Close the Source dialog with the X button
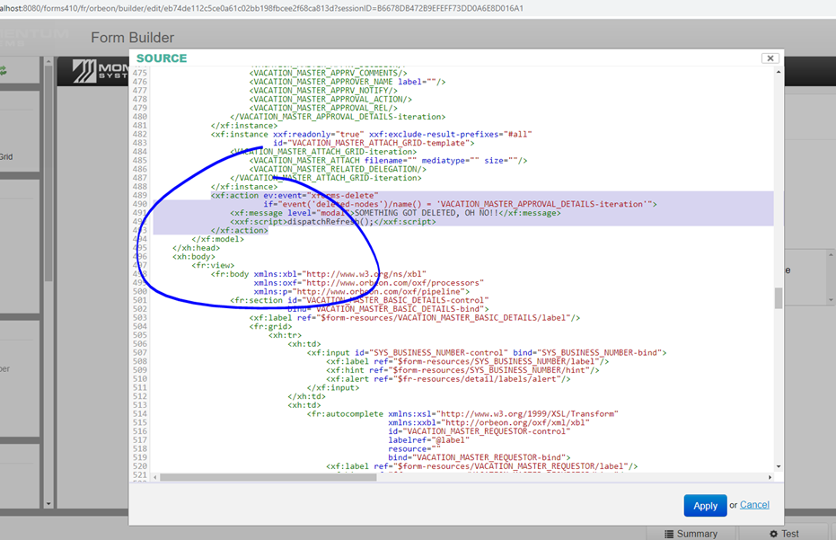This screenshot has width=836, height=540. (x=770, y=58)
